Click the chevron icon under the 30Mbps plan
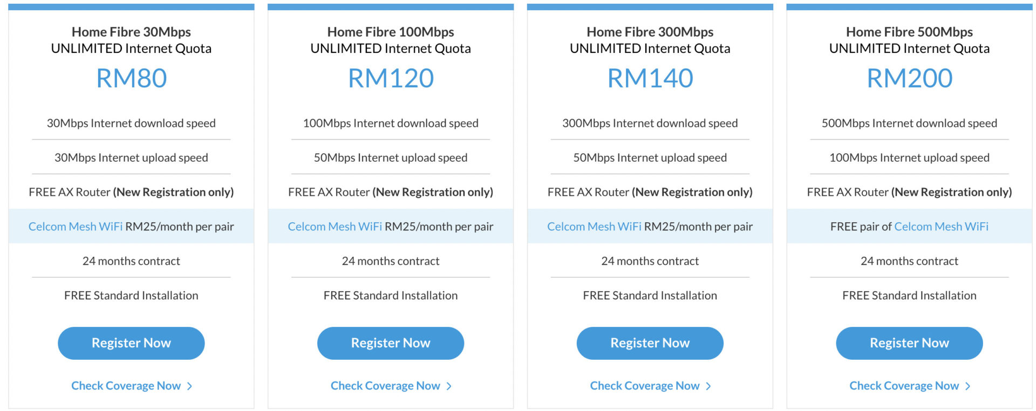The height and width of the screenshot is (411, 1036). (189, 386)
